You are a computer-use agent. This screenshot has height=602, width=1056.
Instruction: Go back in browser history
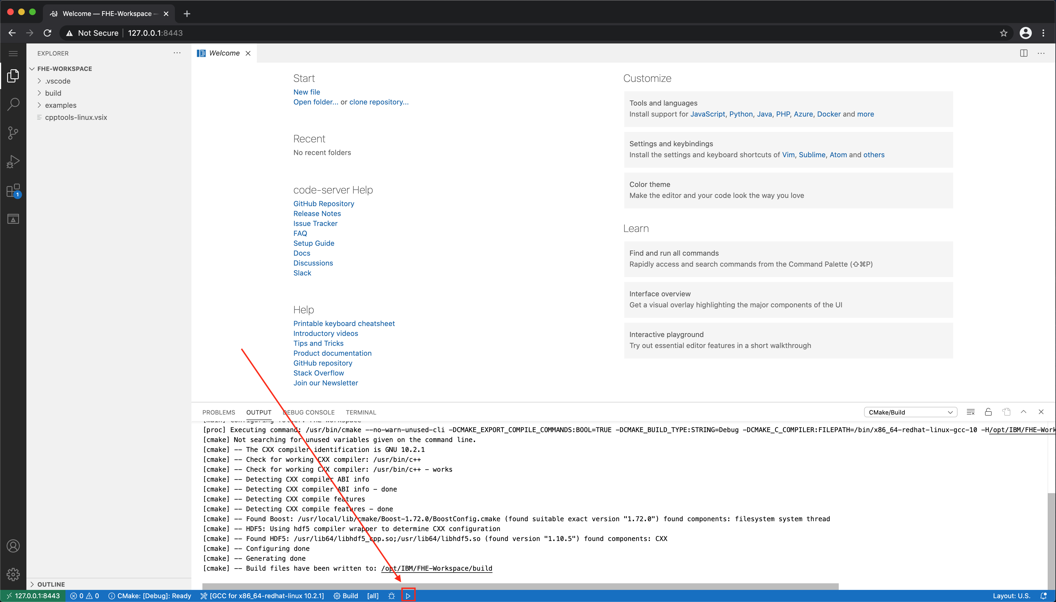[12, 33]
